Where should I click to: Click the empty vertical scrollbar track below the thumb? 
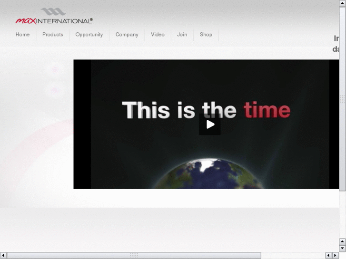[x=342, y=215]
